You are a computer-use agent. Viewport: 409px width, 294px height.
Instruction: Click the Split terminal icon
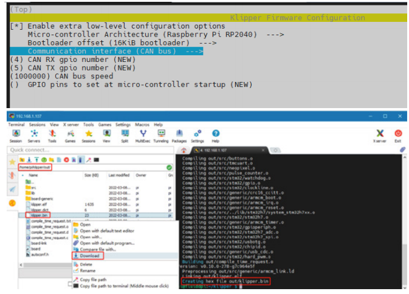(125, 135)
